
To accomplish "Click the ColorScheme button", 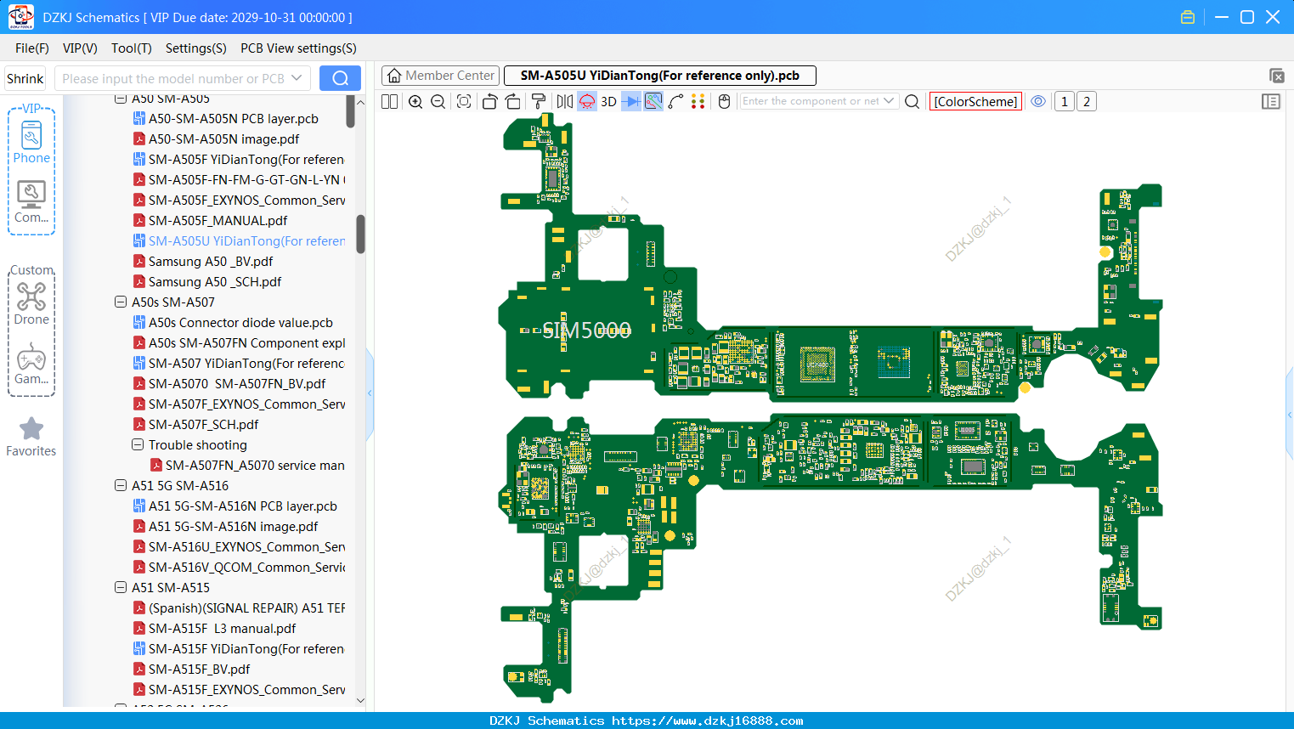I will 975,101.
